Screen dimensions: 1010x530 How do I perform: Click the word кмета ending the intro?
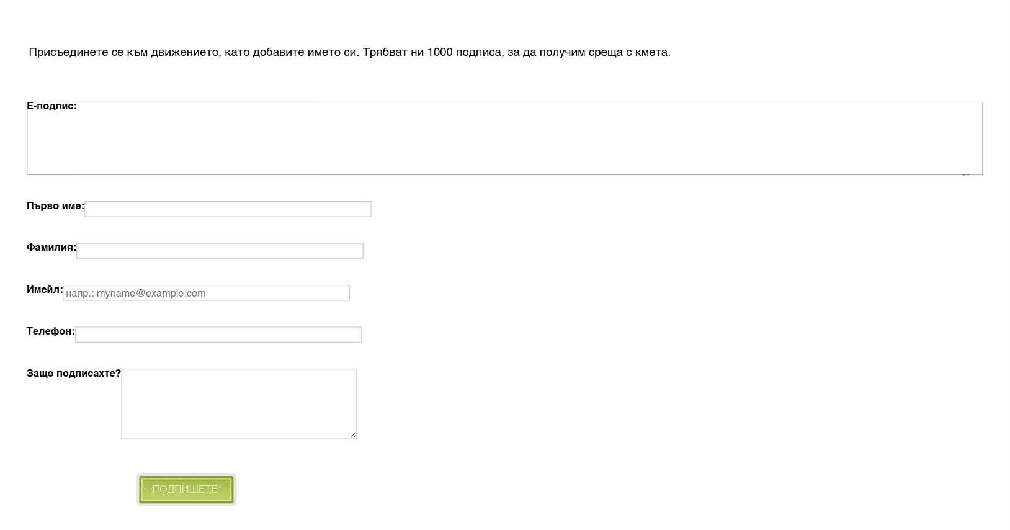651,52
